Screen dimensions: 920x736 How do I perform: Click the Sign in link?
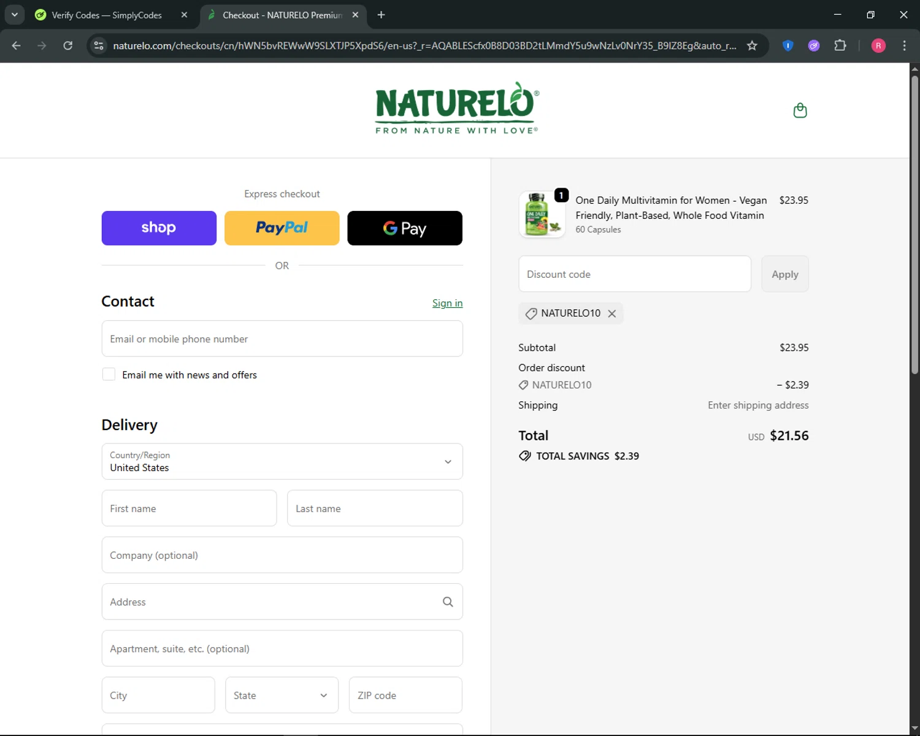tap(447, 303)
